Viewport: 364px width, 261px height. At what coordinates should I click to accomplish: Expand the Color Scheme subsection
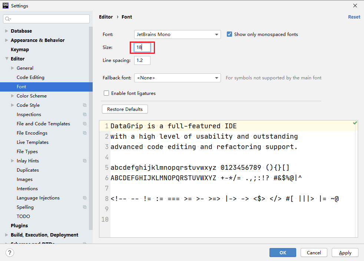[x=13, y=96]
